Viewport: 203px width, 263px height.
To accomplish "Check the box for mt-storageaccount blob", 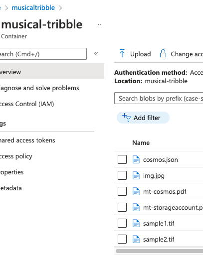I will point(122,207).
